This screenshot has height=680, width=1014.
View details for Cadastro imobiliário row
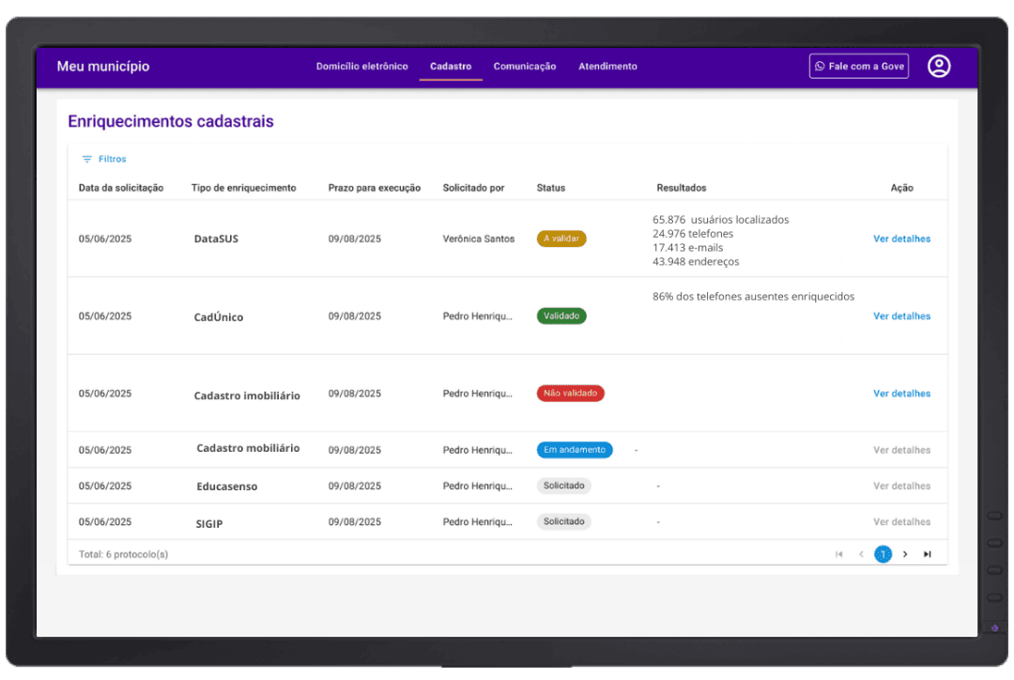(901, 394)
